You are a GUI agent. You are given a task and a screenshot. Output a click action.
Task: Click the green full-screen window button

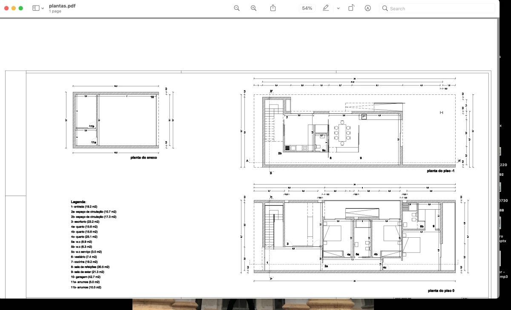(21, 8)
